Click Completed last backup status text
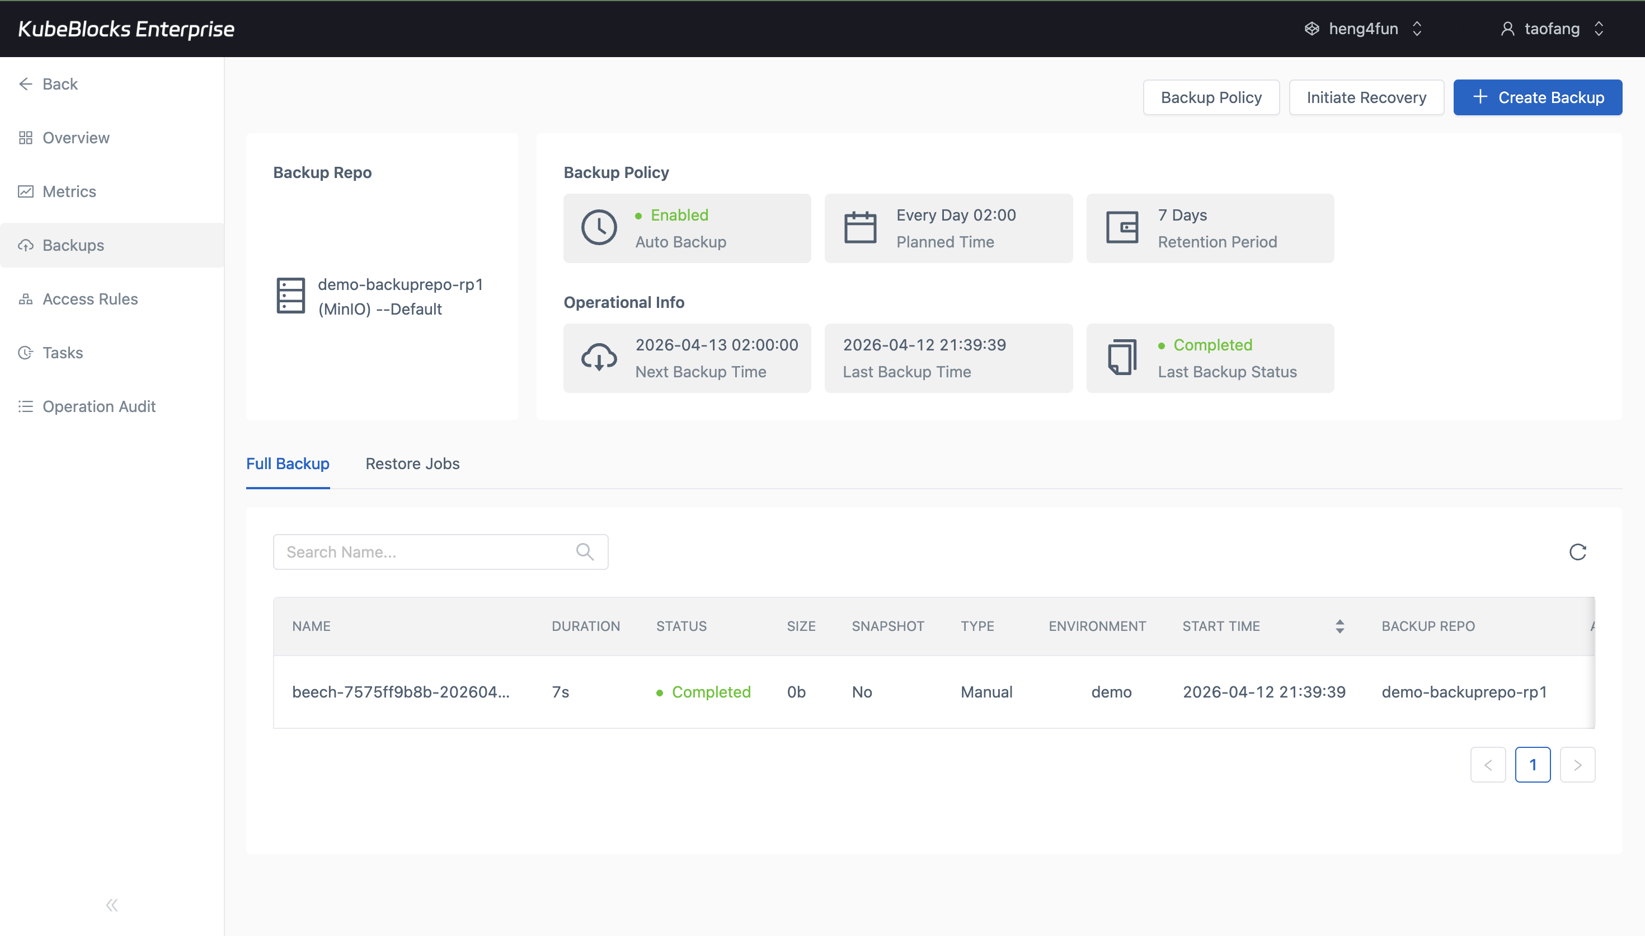The width and height of the screenshot is (1645, 936). (1212, 345)
